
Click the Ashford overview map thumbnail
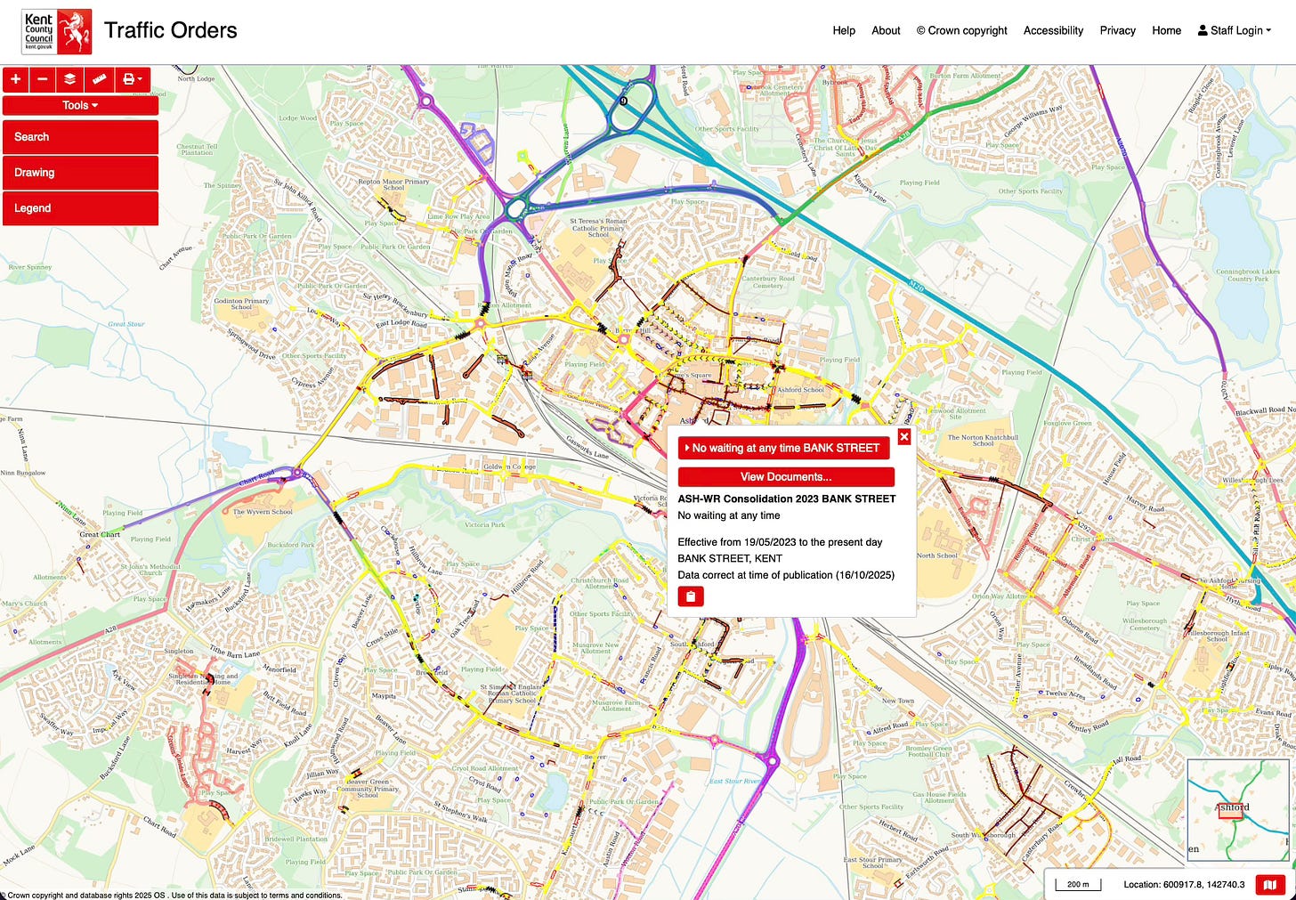pos(1238,809)
